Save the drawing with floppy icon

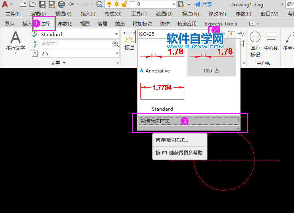42,4
